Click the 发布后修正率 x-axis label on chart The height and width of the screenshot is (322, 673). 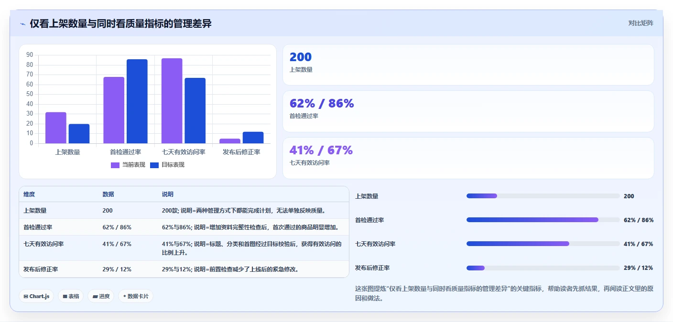click(x=241, y=152)
